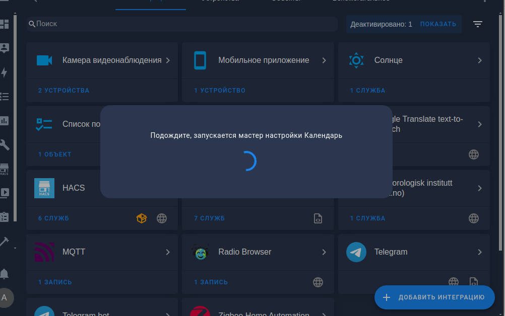
Task: Click into the Поиск search field
Action: tap(182, 24)
